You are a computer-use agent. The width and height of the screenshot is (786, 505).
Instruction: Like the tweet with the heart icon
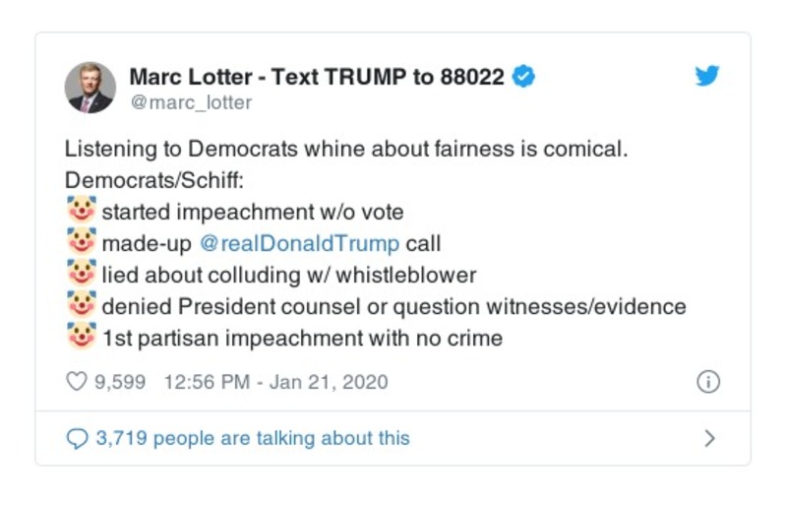pos(77,382)
